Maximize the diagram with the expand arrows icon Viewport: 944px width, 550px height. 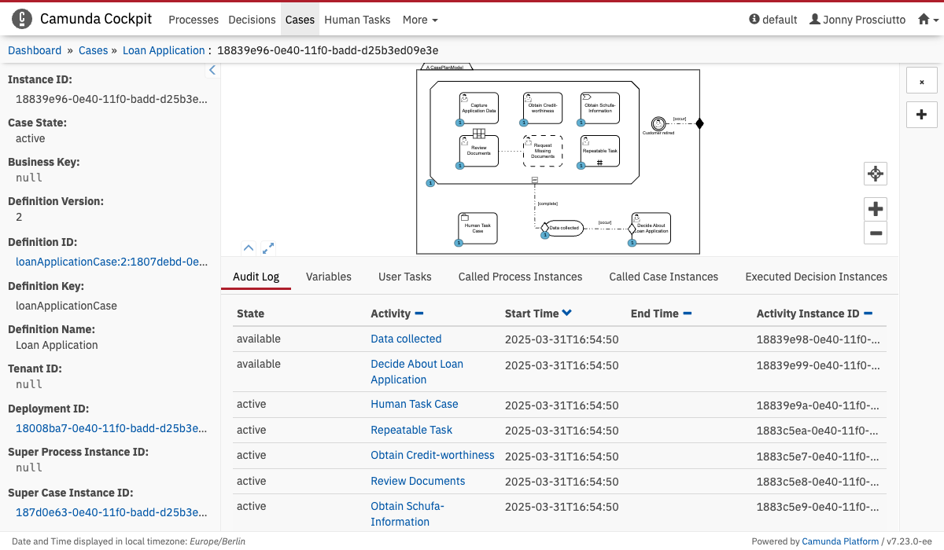(268, 247)
